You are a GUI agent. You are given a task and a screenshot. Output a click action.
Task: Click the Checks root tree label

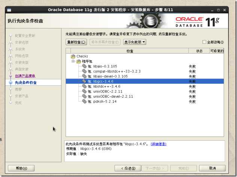[x=82, y=56]
